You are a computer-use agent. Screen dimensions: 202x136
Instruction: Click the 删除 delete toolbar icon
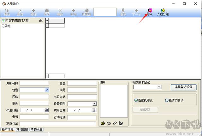click(60, 12)
